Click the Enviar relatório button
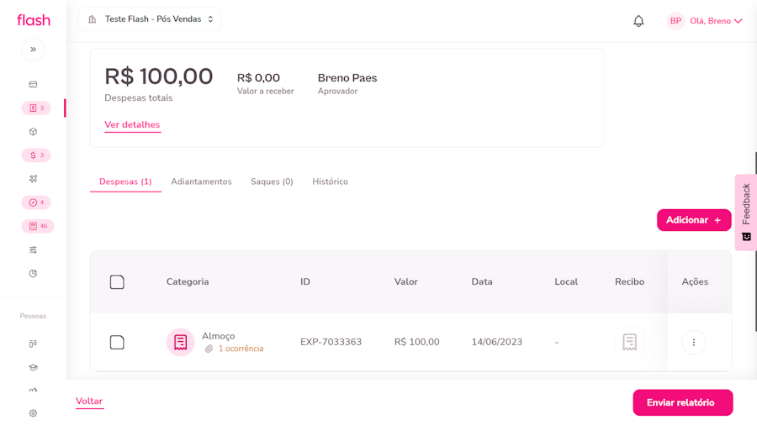Screen dimensions: 757x425 [682, 402]
